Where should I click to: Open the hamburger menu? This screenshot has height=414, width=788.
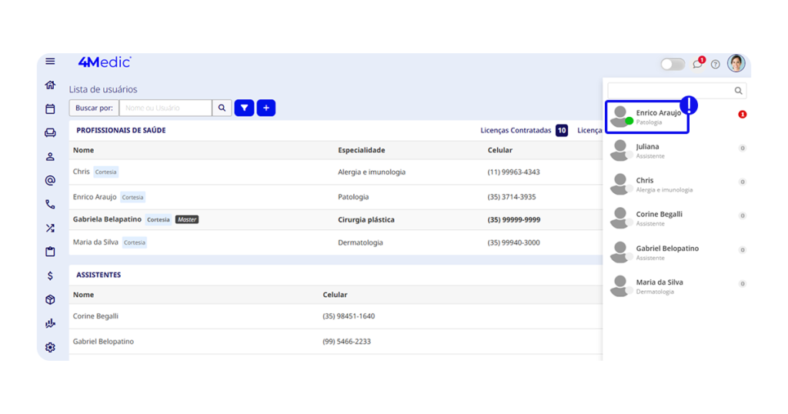click(x=50, y=62)
